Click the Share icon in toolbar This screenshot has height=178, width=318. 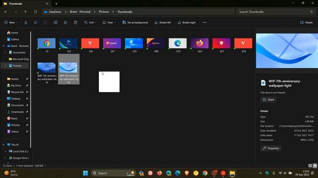coord(66,22)
